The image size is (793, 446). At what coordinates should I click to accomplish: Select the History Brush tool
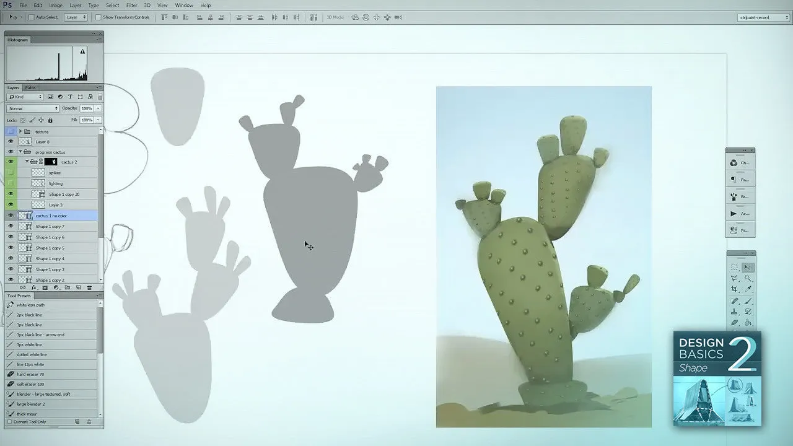click(x=748, y=312)
